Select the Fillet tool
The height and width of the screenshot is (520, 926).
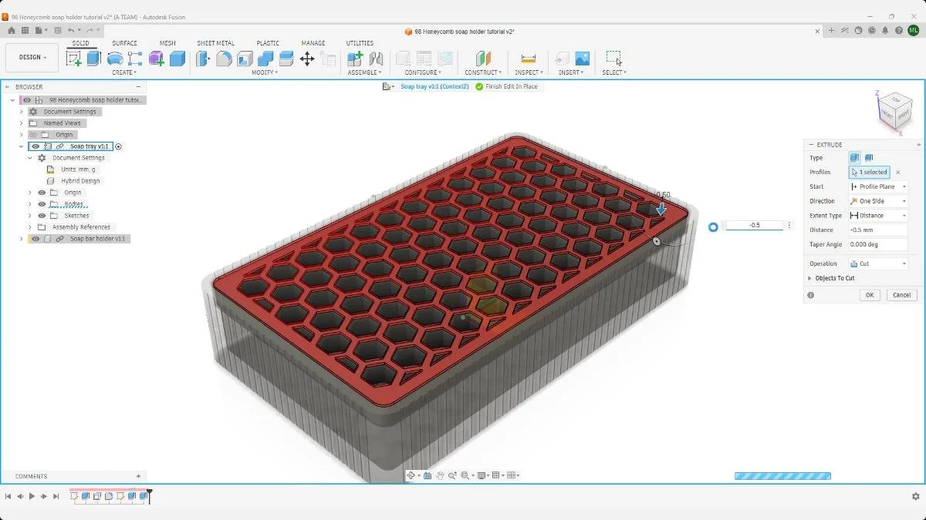[x=224, y=59]
